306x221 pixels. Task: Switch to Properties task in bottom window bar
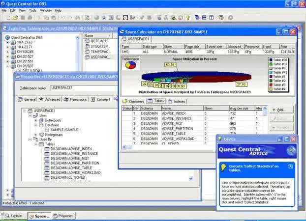coord(63,216)
